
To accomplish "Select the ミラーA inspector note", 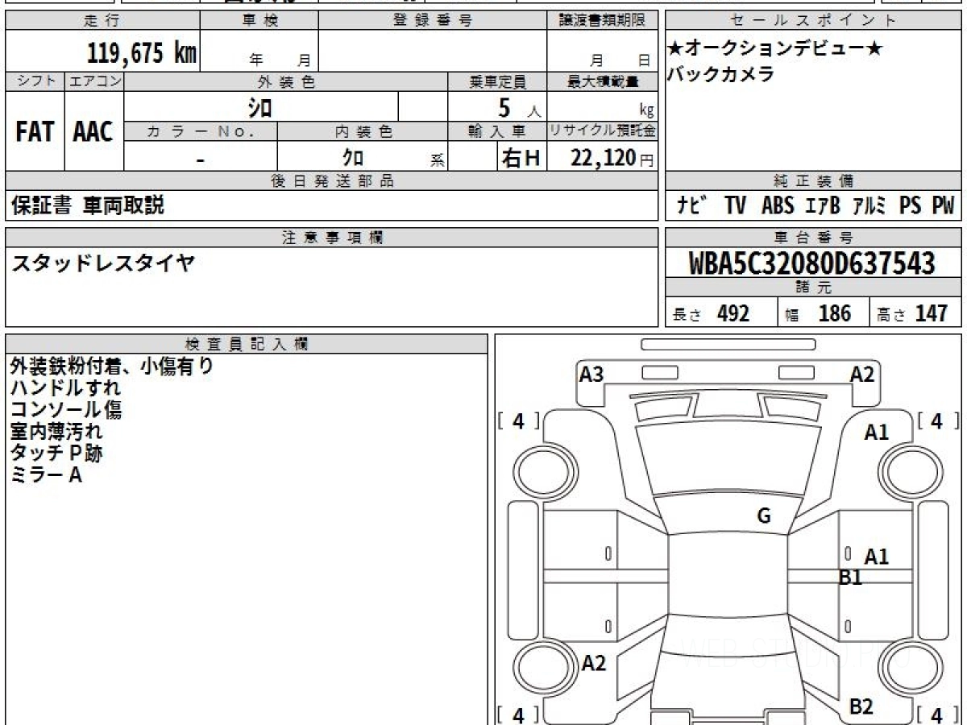I will point(46,475).
